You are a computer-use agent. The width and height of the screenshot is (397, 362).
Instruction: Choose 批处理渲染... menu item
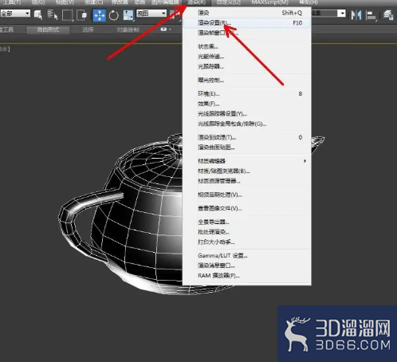tap(247, 232)
